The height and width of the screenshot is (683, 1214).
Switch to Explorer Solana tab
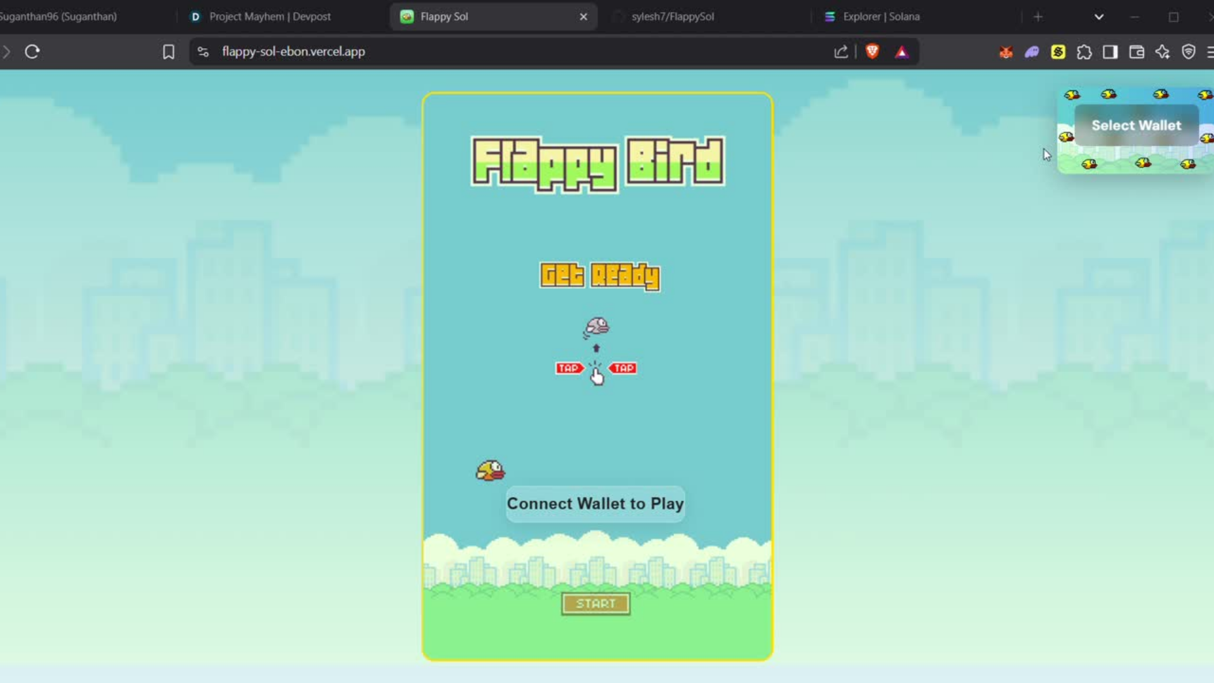click(x=881, y=17)
